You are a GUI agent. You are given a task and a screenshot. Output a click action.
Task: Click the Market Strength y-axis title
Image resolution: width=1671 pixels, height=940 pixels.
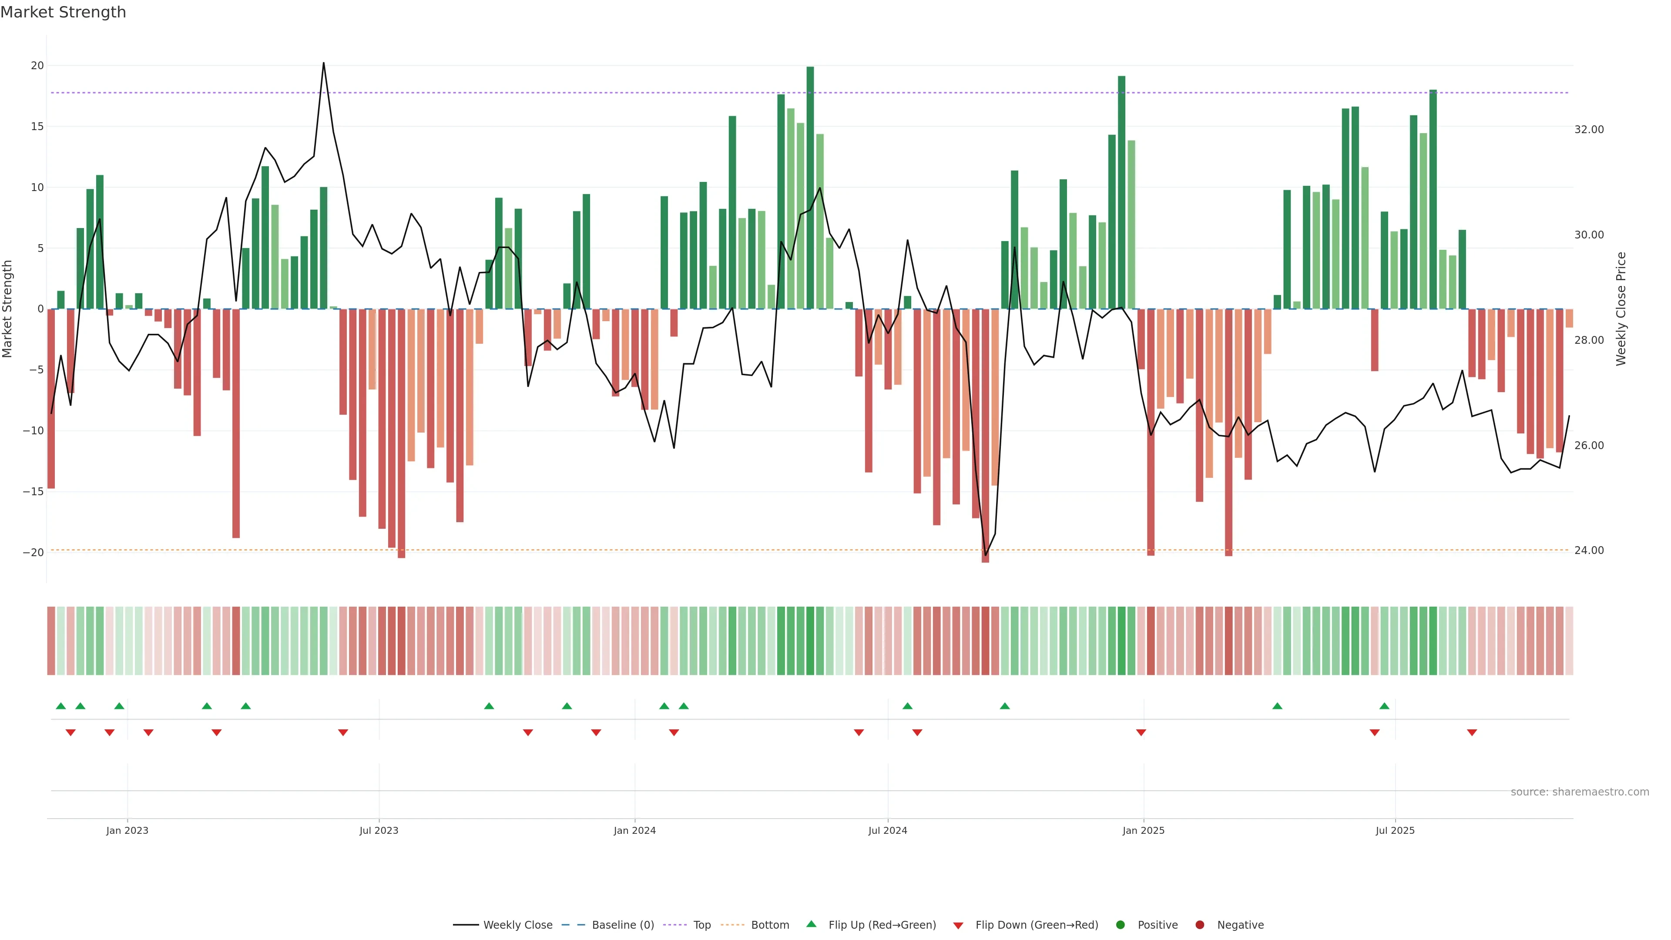(x=8, y=309)
